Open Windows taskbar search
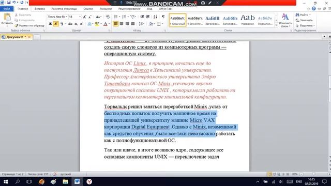Viewport: 331px width, 186px height. pyautogui.click(x=18, y=181)
